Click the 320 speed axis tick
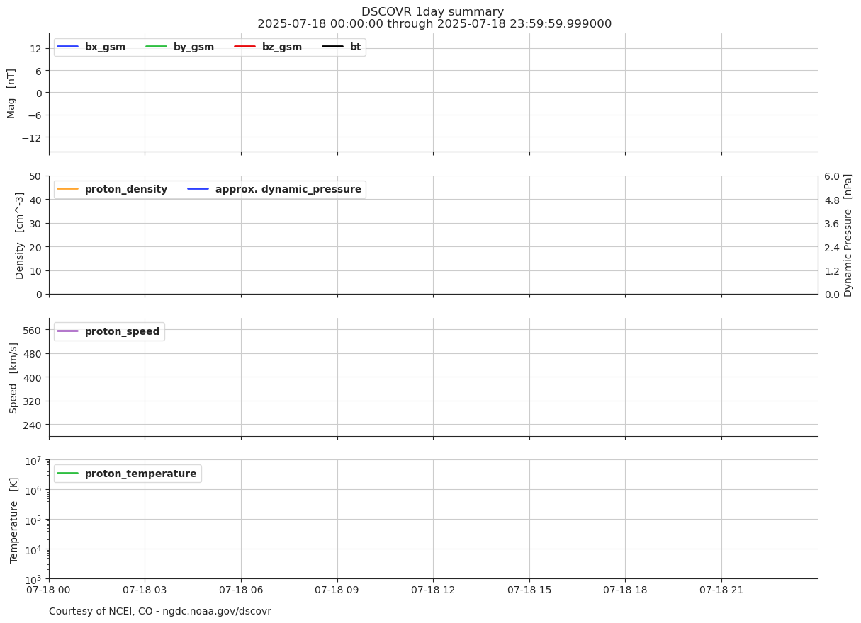 [33, 401]
